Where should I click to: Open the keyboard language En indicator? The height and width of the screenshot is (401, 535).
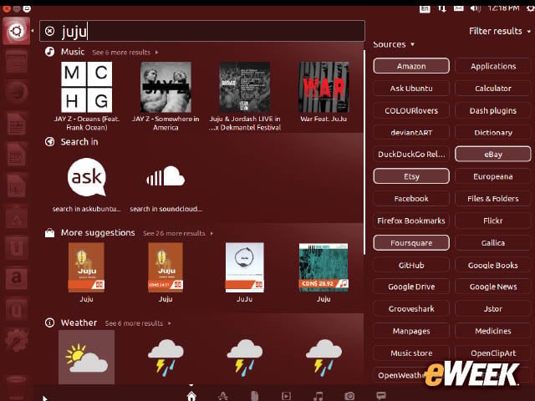425,8
